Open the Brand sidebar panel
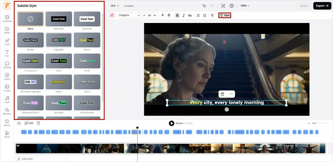Image resolution: width=333 pixels, height=162 pixels. 7,134
